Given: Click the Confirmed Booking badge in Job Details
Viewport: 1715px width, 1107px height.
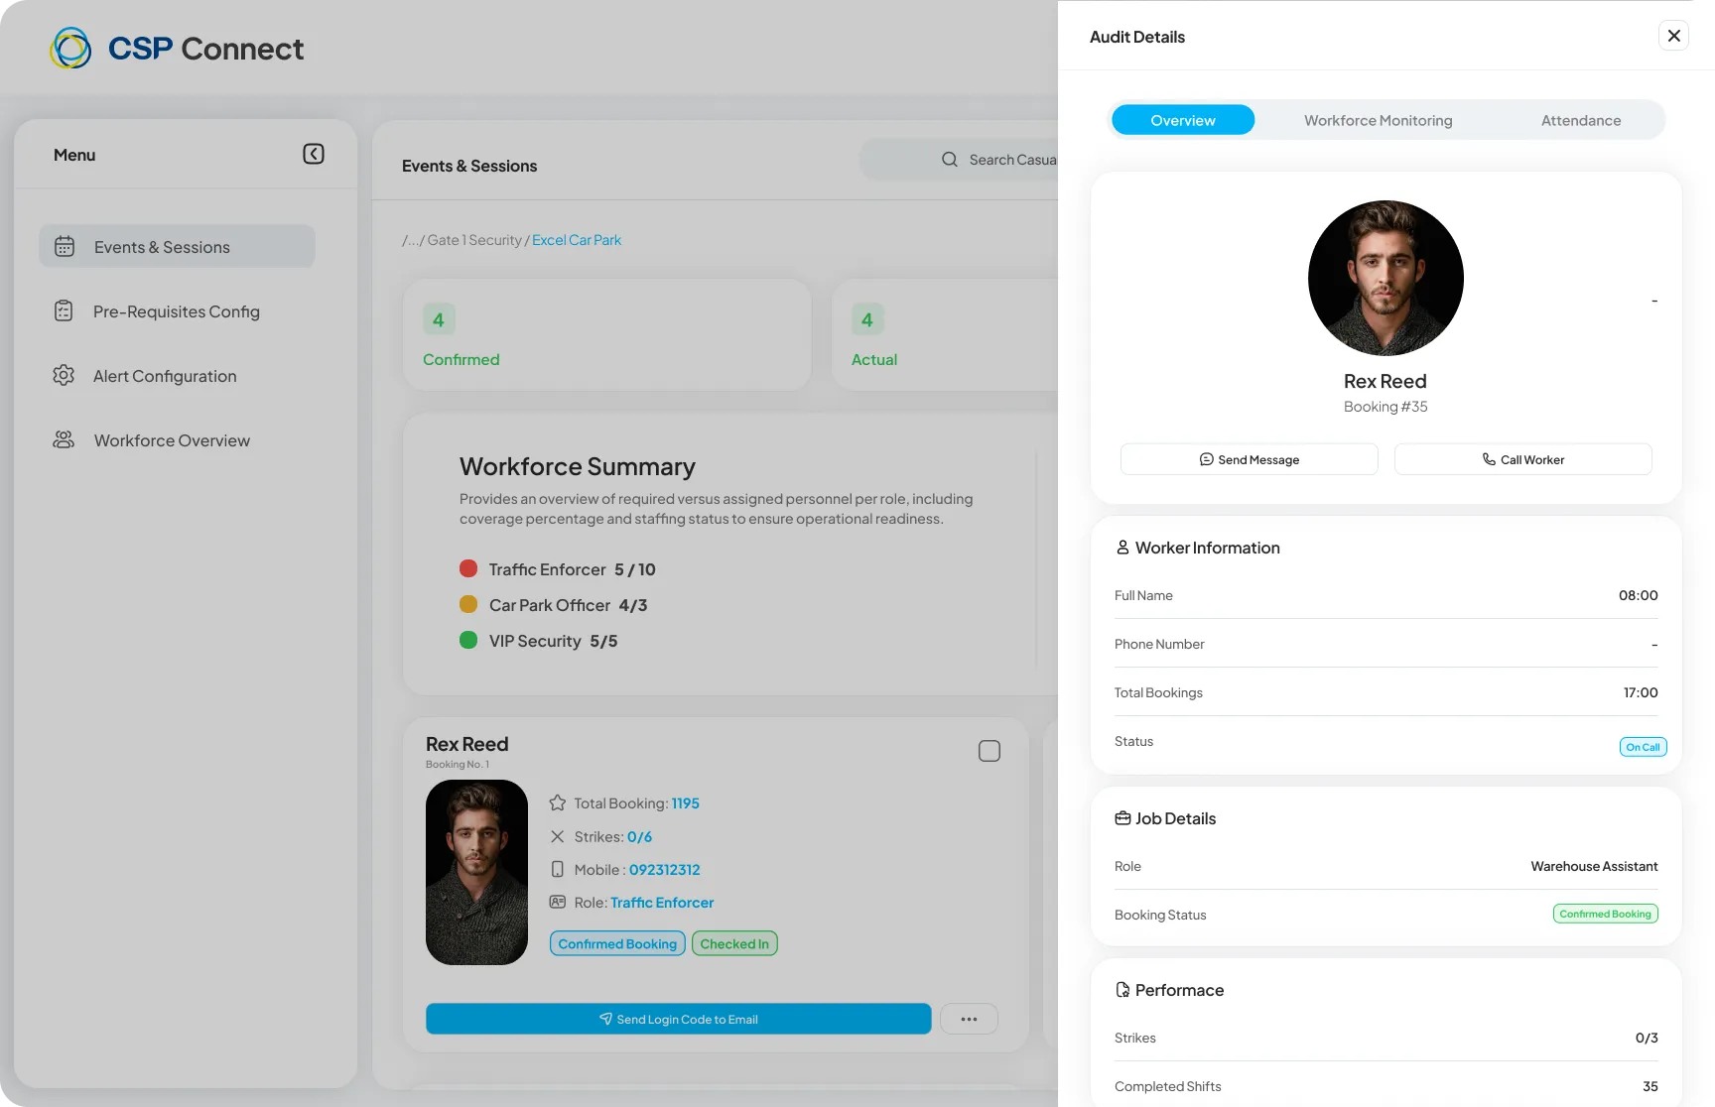Looking at the screenshot, I should pos(1605,914).
